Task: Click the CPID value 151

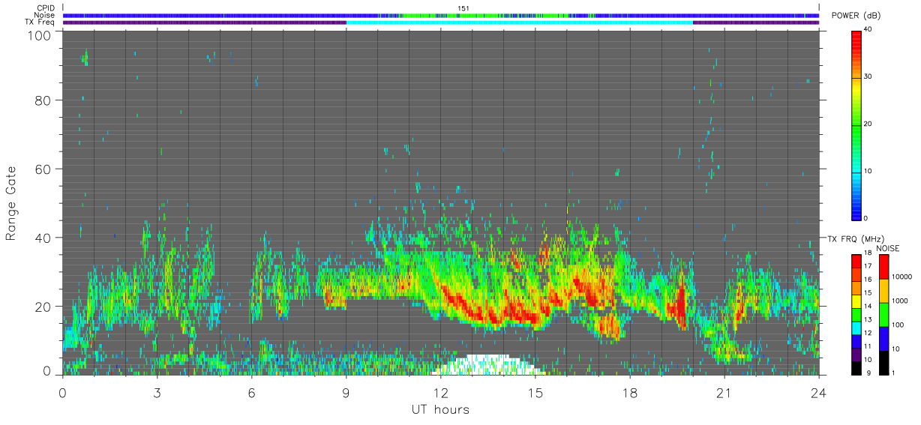Action: [463, 8]
